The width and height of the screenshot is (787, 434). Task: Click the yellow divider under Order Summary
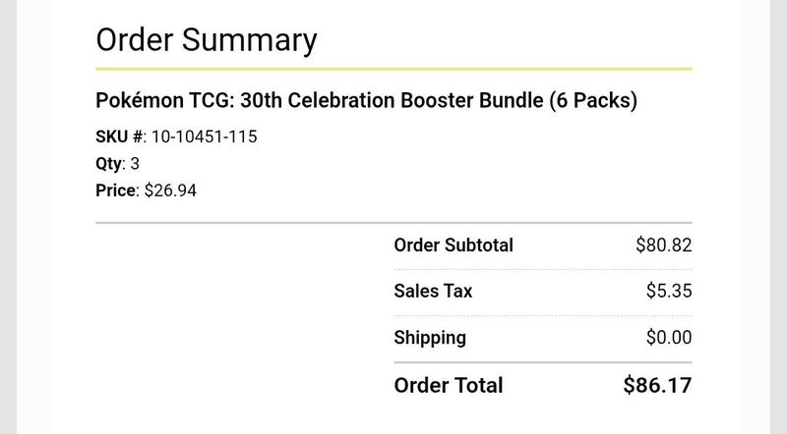(x=394, y=69)
